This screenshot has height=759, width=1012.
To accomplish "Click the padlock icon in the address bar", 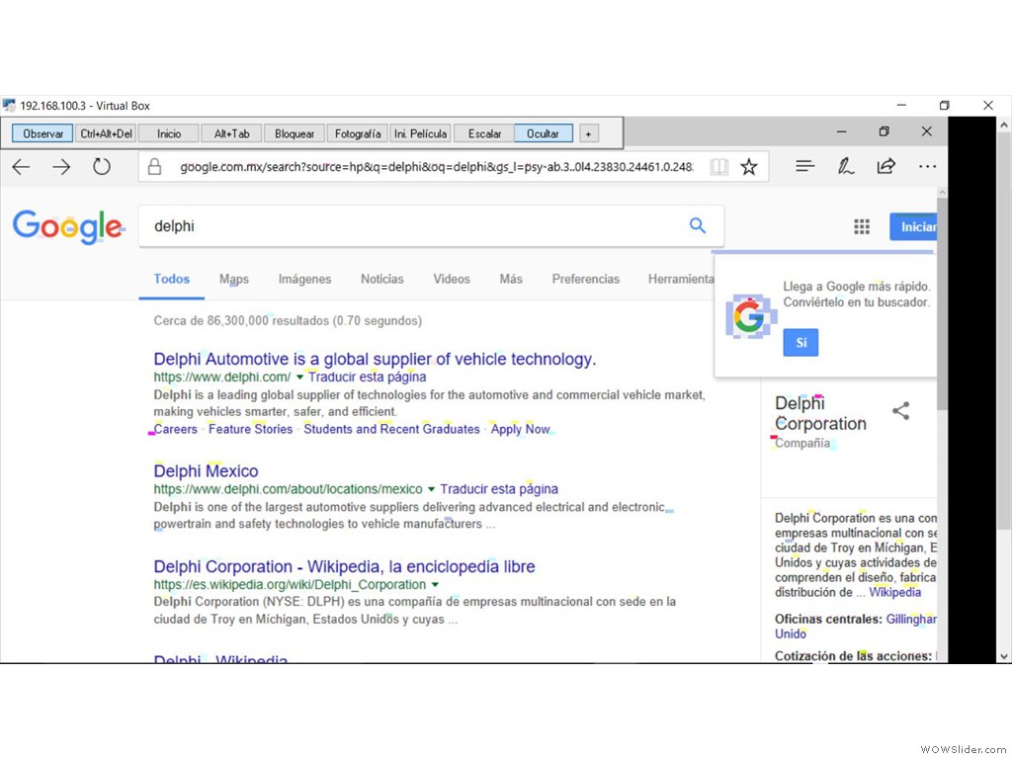I will 154,167.
